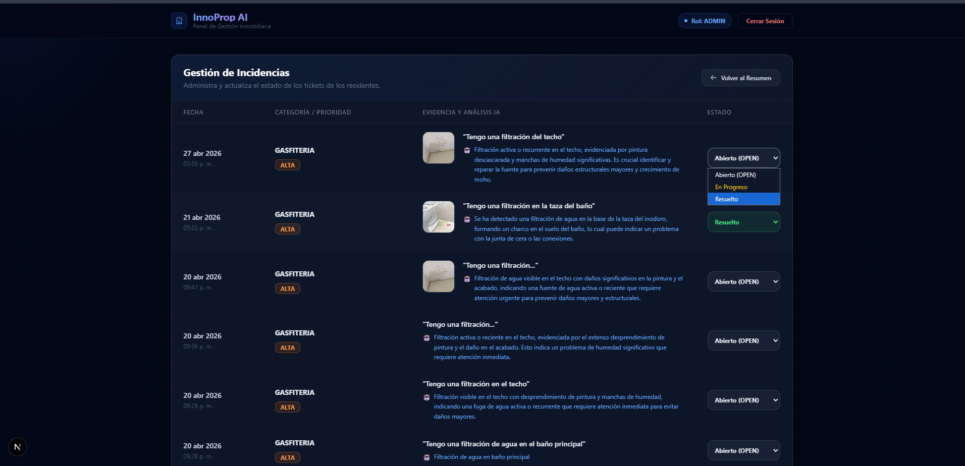Click the N avatar circle at bottom left
Screen dimensions: 965x466
pyautogui.click(x=18, y=446)
